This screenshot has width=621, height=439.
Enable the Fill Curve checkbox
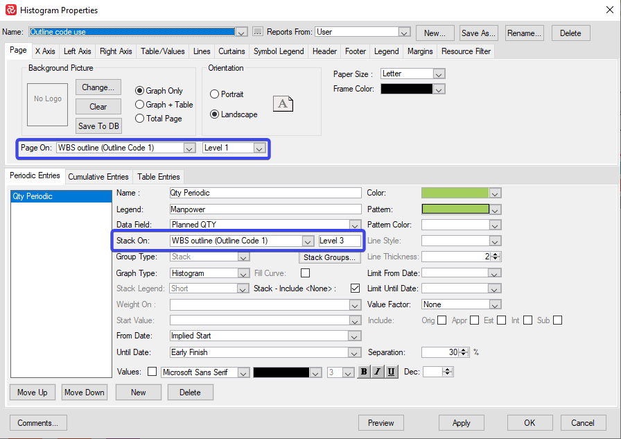(305, 273)
